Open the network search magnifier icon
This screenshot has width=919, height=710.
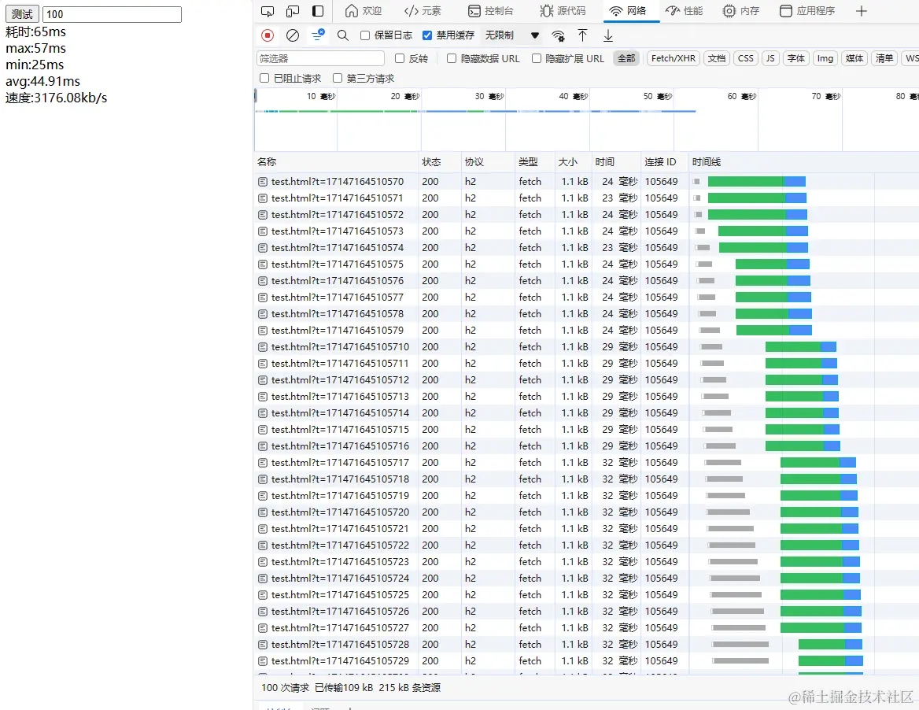tap(343, 35)
